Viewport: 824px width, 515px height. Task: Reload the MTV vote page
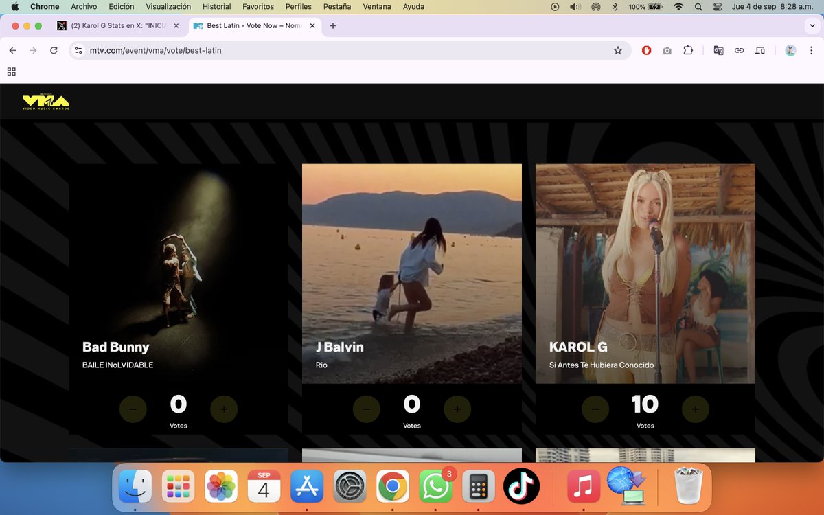tap(54, 50)
